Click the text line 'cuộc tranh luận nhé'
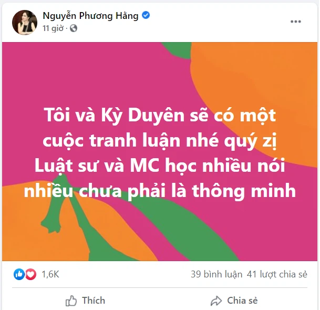Screen dimensions: 320x310 coord(160,141)
